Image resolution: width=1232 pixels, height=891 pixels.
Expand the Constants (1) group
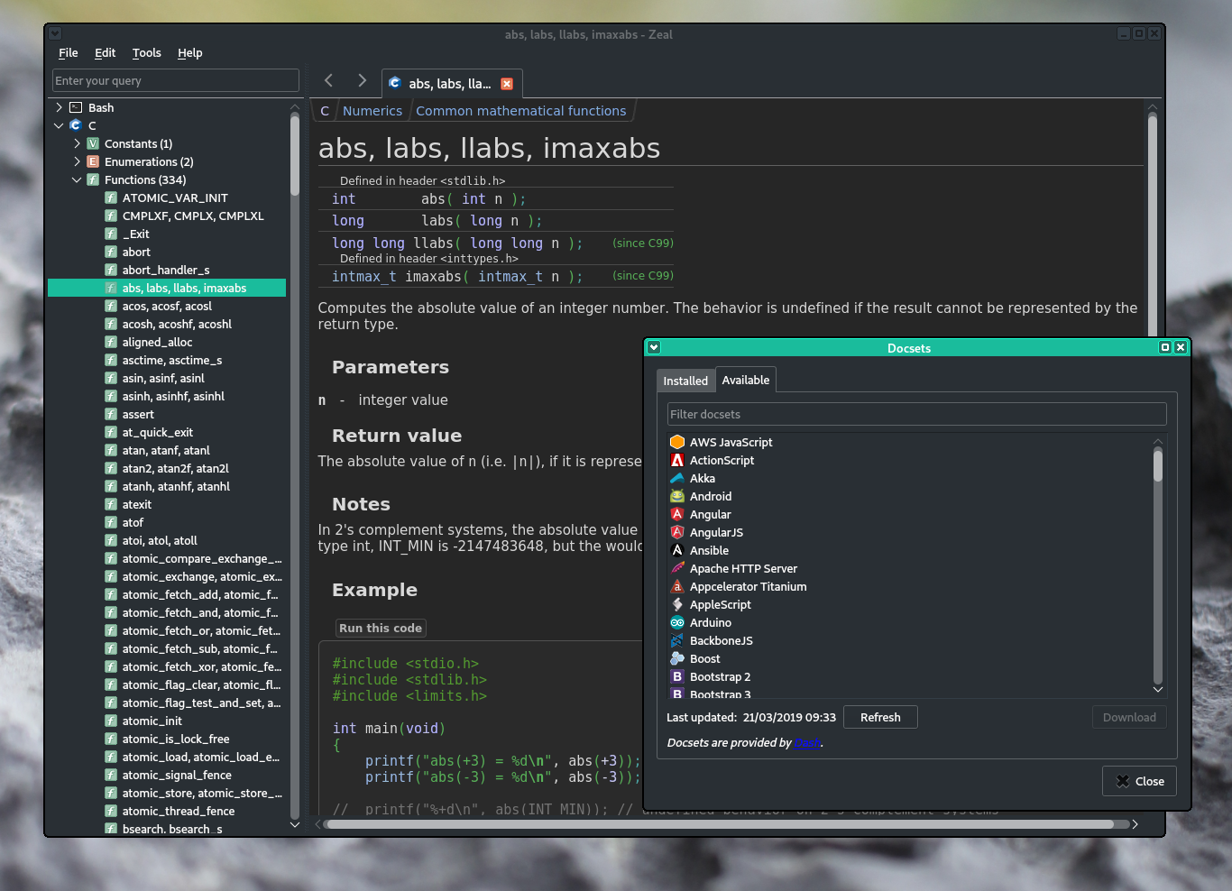pos(77,143)
